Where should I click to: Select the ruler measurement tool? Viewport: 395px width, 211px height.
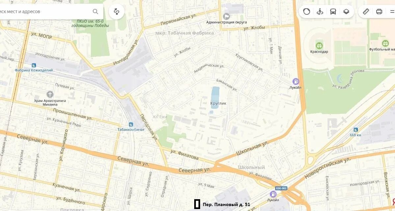click(366, 12)
